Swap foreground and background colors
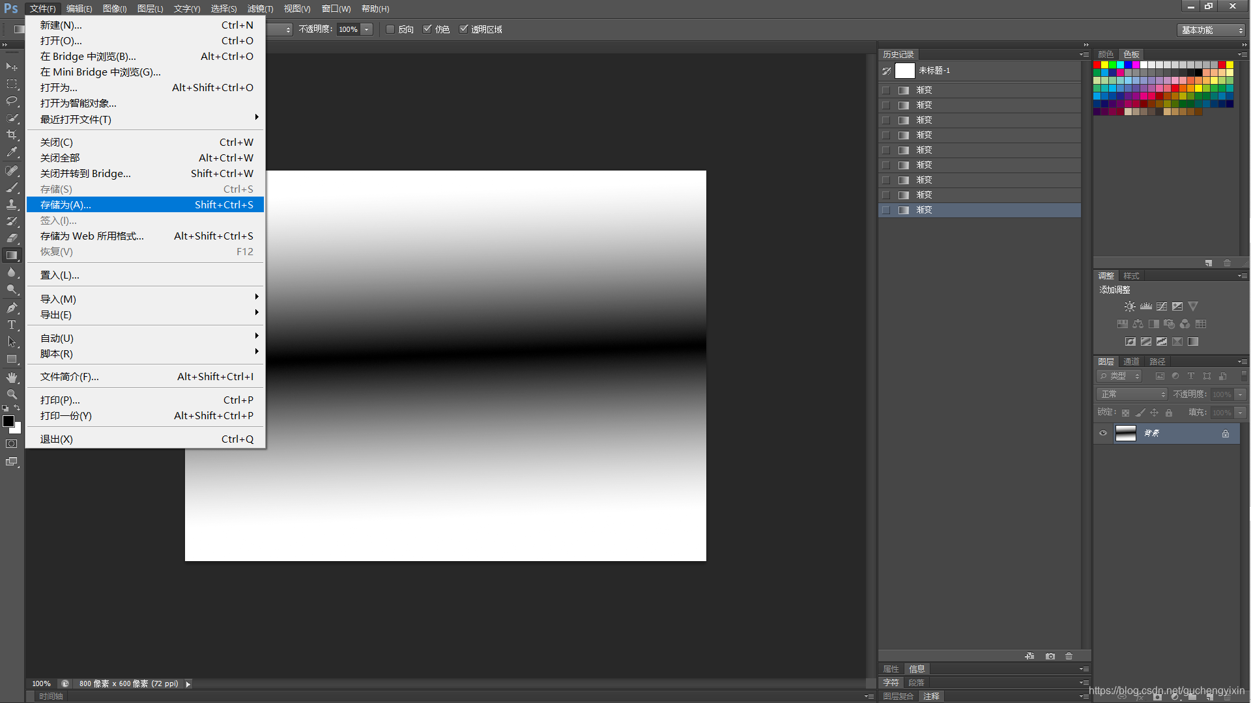1251x703 pixels. click(17, 408)
